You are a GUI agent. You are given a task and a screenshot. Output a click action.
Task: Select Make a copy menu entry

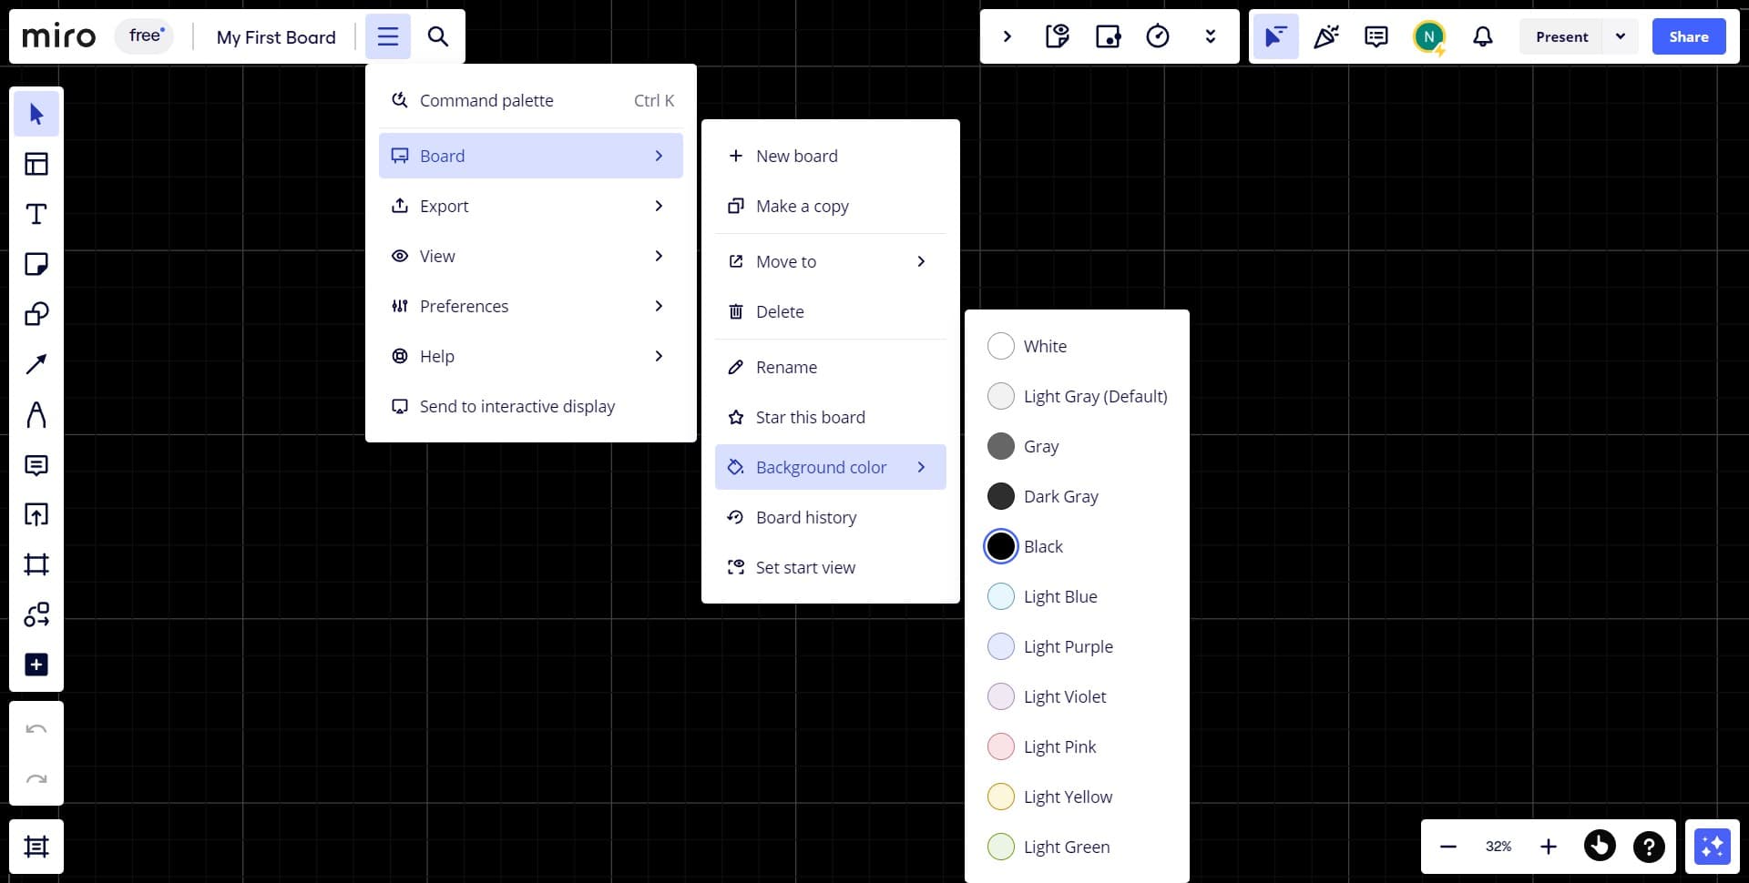[x=802, y=206]
